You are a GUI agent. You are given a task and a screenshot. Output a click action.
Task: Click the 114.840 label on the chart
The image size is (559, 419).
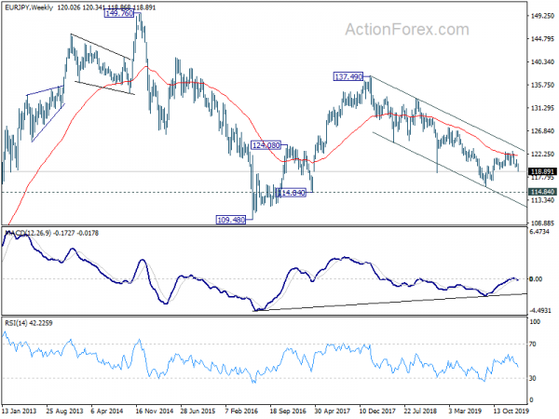[x=292, y=193]
